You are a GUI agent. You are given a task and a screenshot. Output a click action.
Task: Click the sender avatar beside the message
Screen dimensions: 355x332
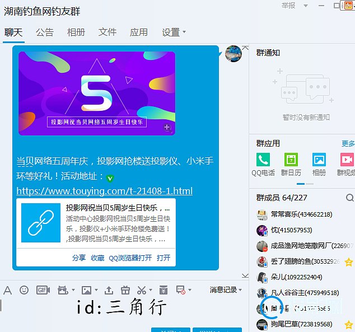233,54
